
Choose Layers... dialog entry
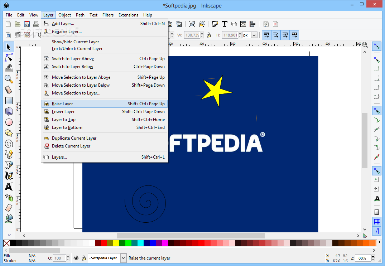(x=105, y=157)
